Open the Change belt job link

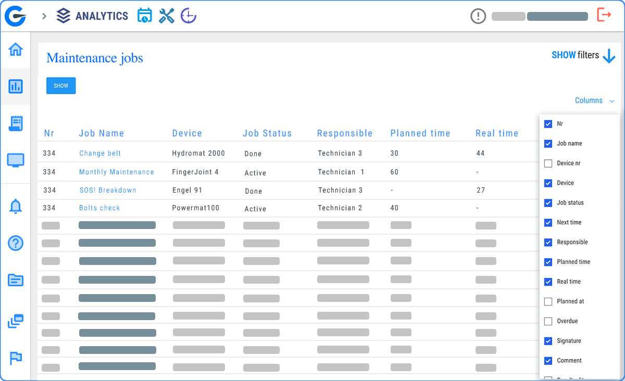(100, 154)
